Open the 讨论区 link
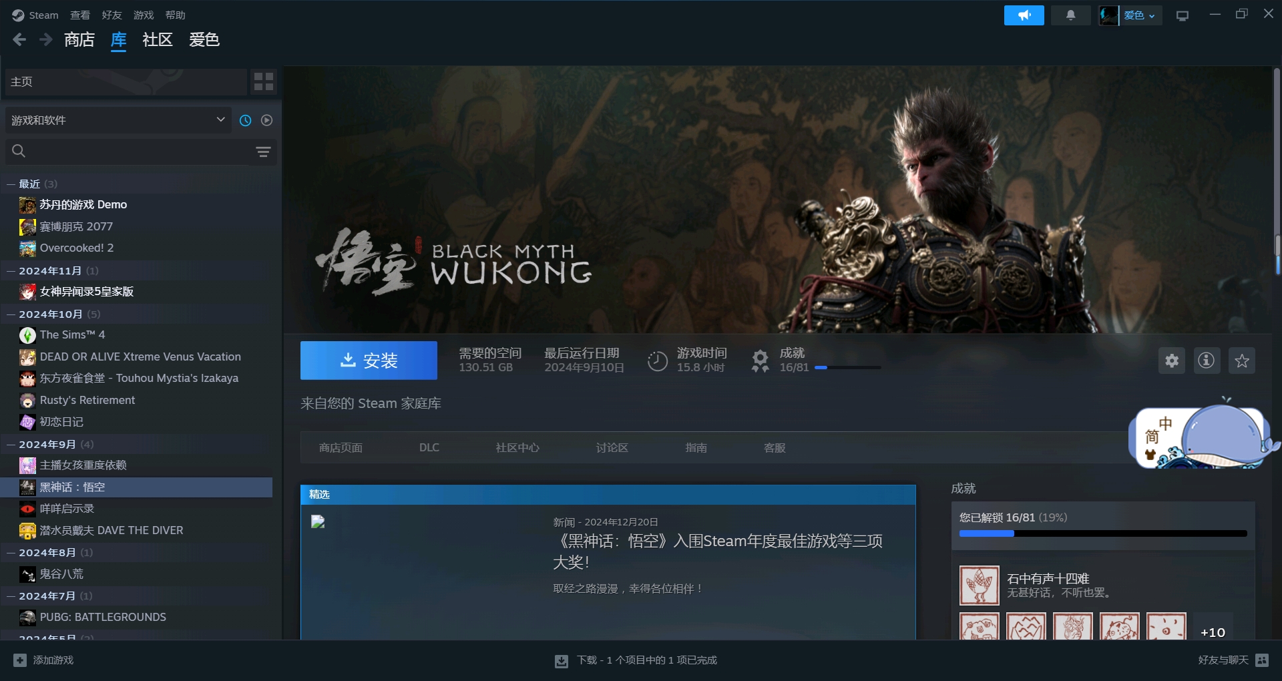1282x681 pixels. pos(612,447)
